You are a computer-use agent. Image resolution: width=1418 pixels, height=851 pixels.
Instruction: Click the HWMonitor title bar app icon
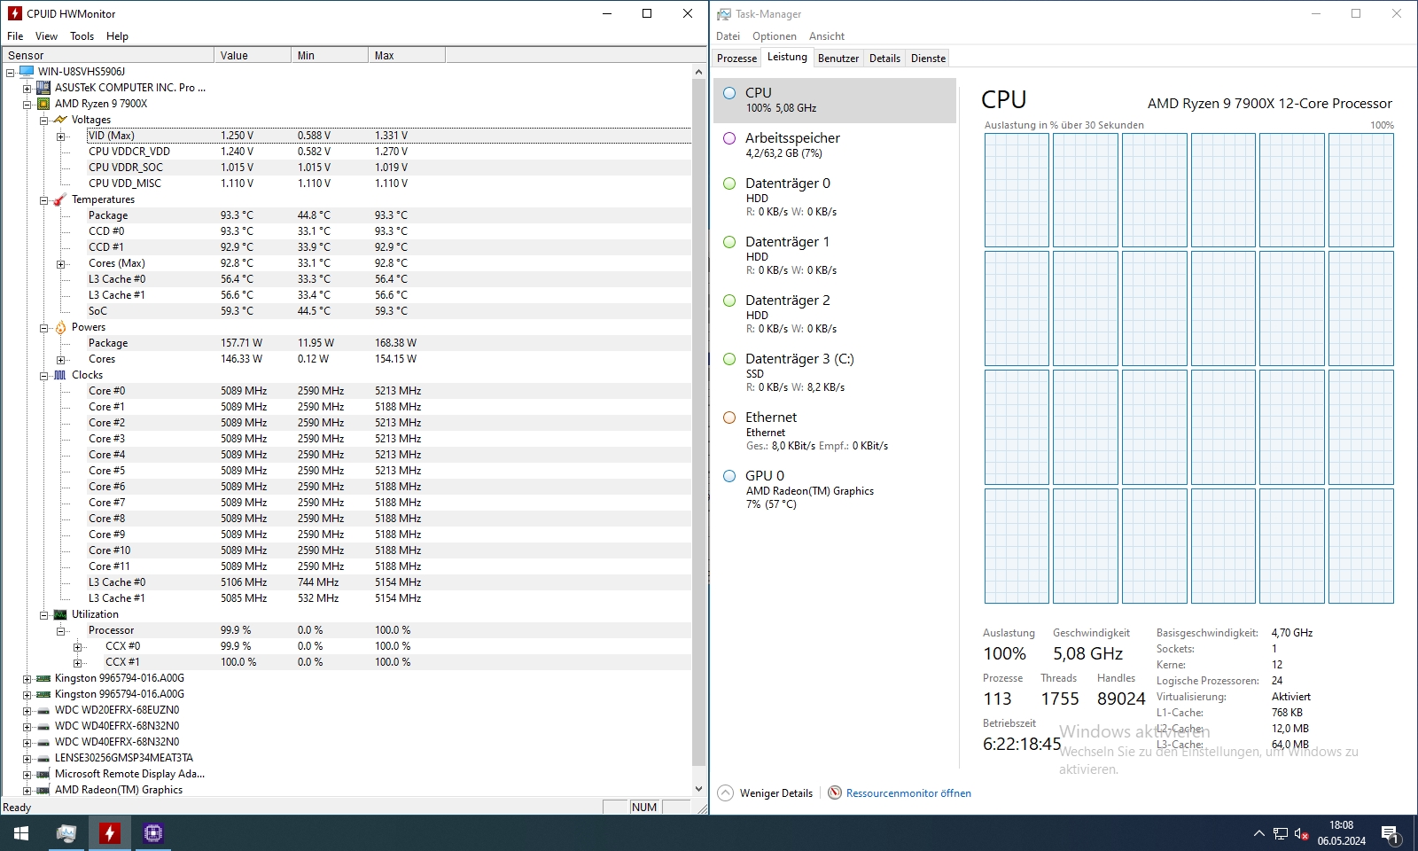[x=15, y=13]
